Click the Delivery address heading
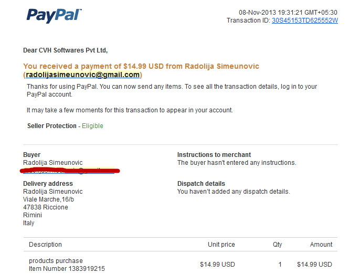Screen dimensions: 349x274 (x=48, y=184)
